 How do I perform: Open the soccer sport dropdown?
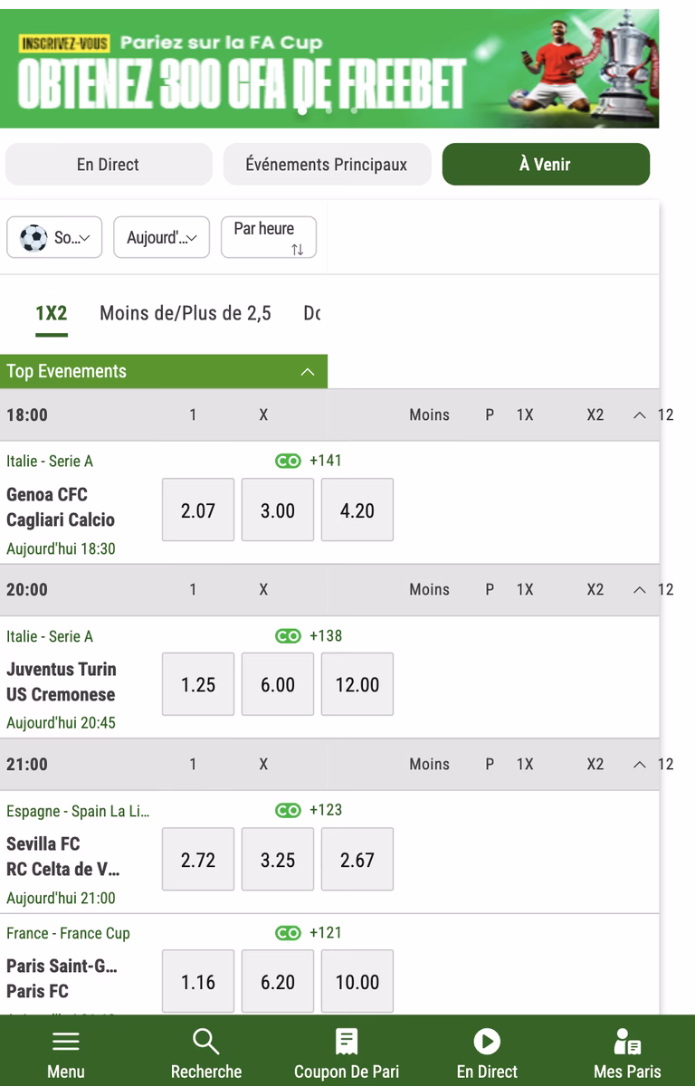pos(54,238)
